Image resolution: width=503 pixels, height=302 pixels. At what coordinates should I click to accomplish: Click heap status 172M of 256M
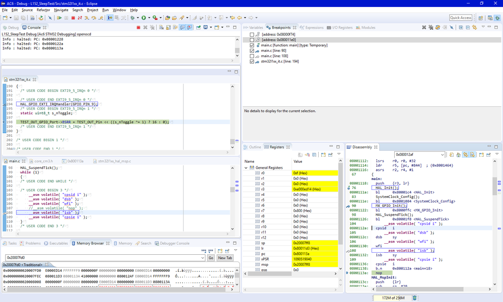pos(392,298)
